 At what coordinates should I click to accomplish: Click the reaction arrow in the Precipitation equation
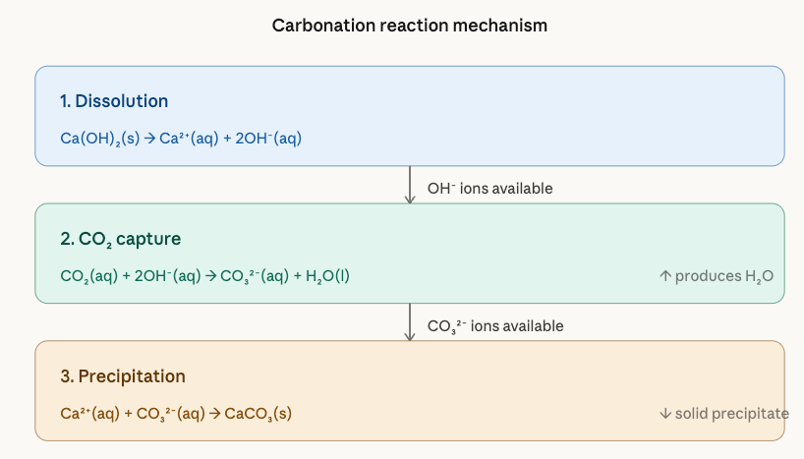pyautogui.click(x=215, y=414)
